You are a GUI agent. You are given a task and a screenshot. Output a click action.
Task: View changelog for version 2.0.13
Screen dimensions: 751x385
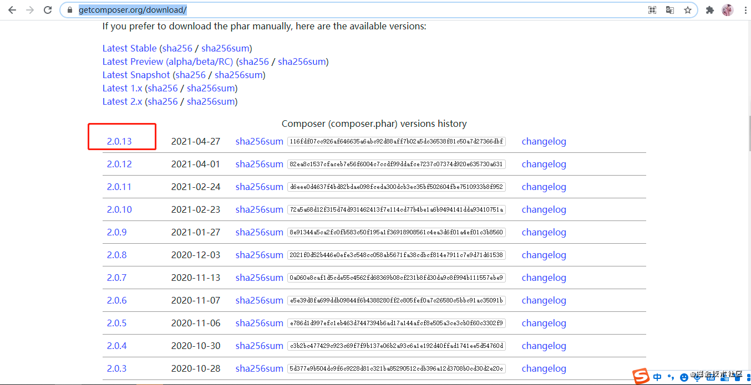(x=544, y=141)
